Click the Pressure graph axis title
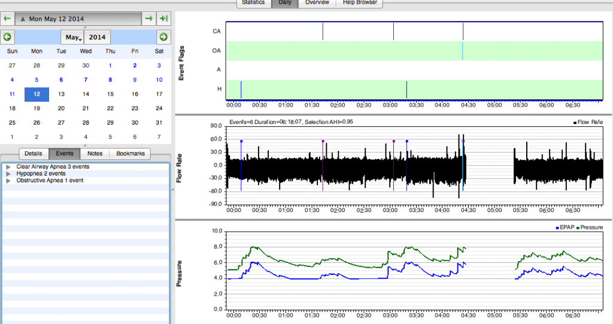Screen dimensions: 613x324 click(179, 274)
